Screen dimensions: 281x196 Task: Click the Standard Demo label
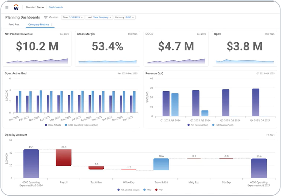click(x=34, y=7)
